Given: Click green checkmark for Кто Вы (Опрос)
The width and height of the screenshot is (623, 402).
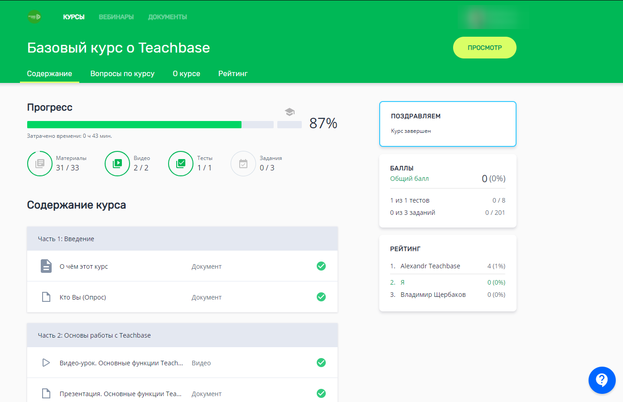Looking at the screenshot, I should (321, 297).
